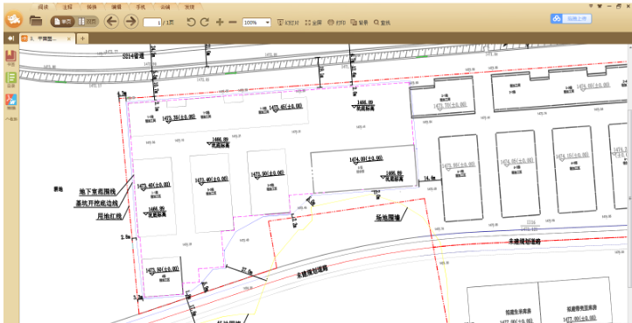Rotate the page counterclockwise
Viewport: 632px width, 323px height.
pyautogui.click(x=191, y=22)
